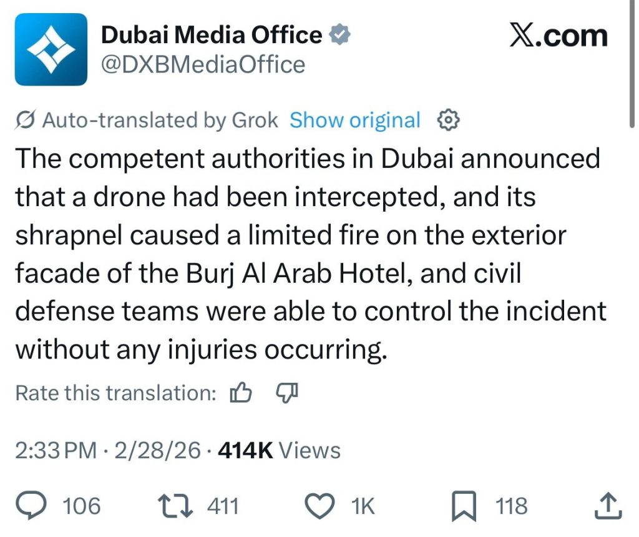
Task: Click the X.com logo
Action: pyautogui.click(x=558, y=37)
